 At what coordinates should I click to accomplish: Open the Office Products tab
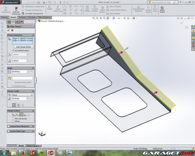(x=44, y=17)
